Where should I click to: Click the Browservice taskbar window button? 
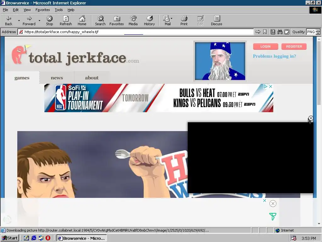pyautogui.click(x=82, y=238)
